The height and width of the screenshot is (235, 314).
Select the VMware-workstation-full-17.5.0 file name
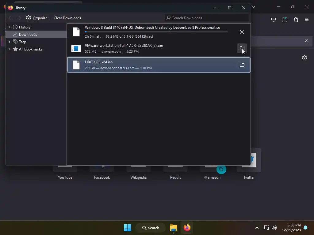pos(124,46)
